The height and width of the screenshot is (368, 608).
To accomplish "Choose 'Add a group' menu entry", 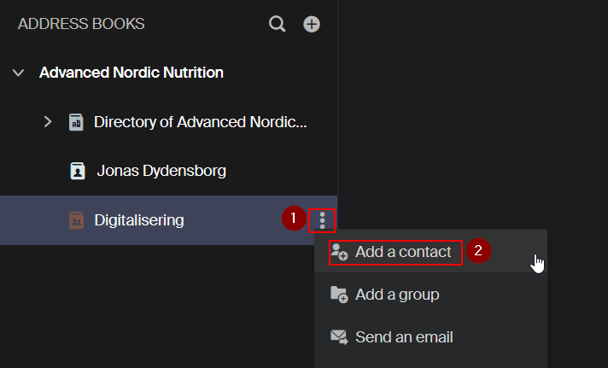I will pyautogui.click(x=397, y=295).
